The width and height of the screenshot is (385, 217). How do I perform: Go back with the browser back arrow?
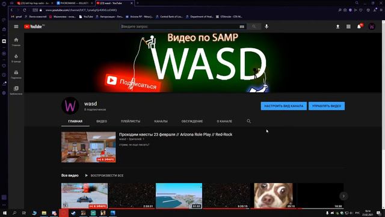coord(11,10)
